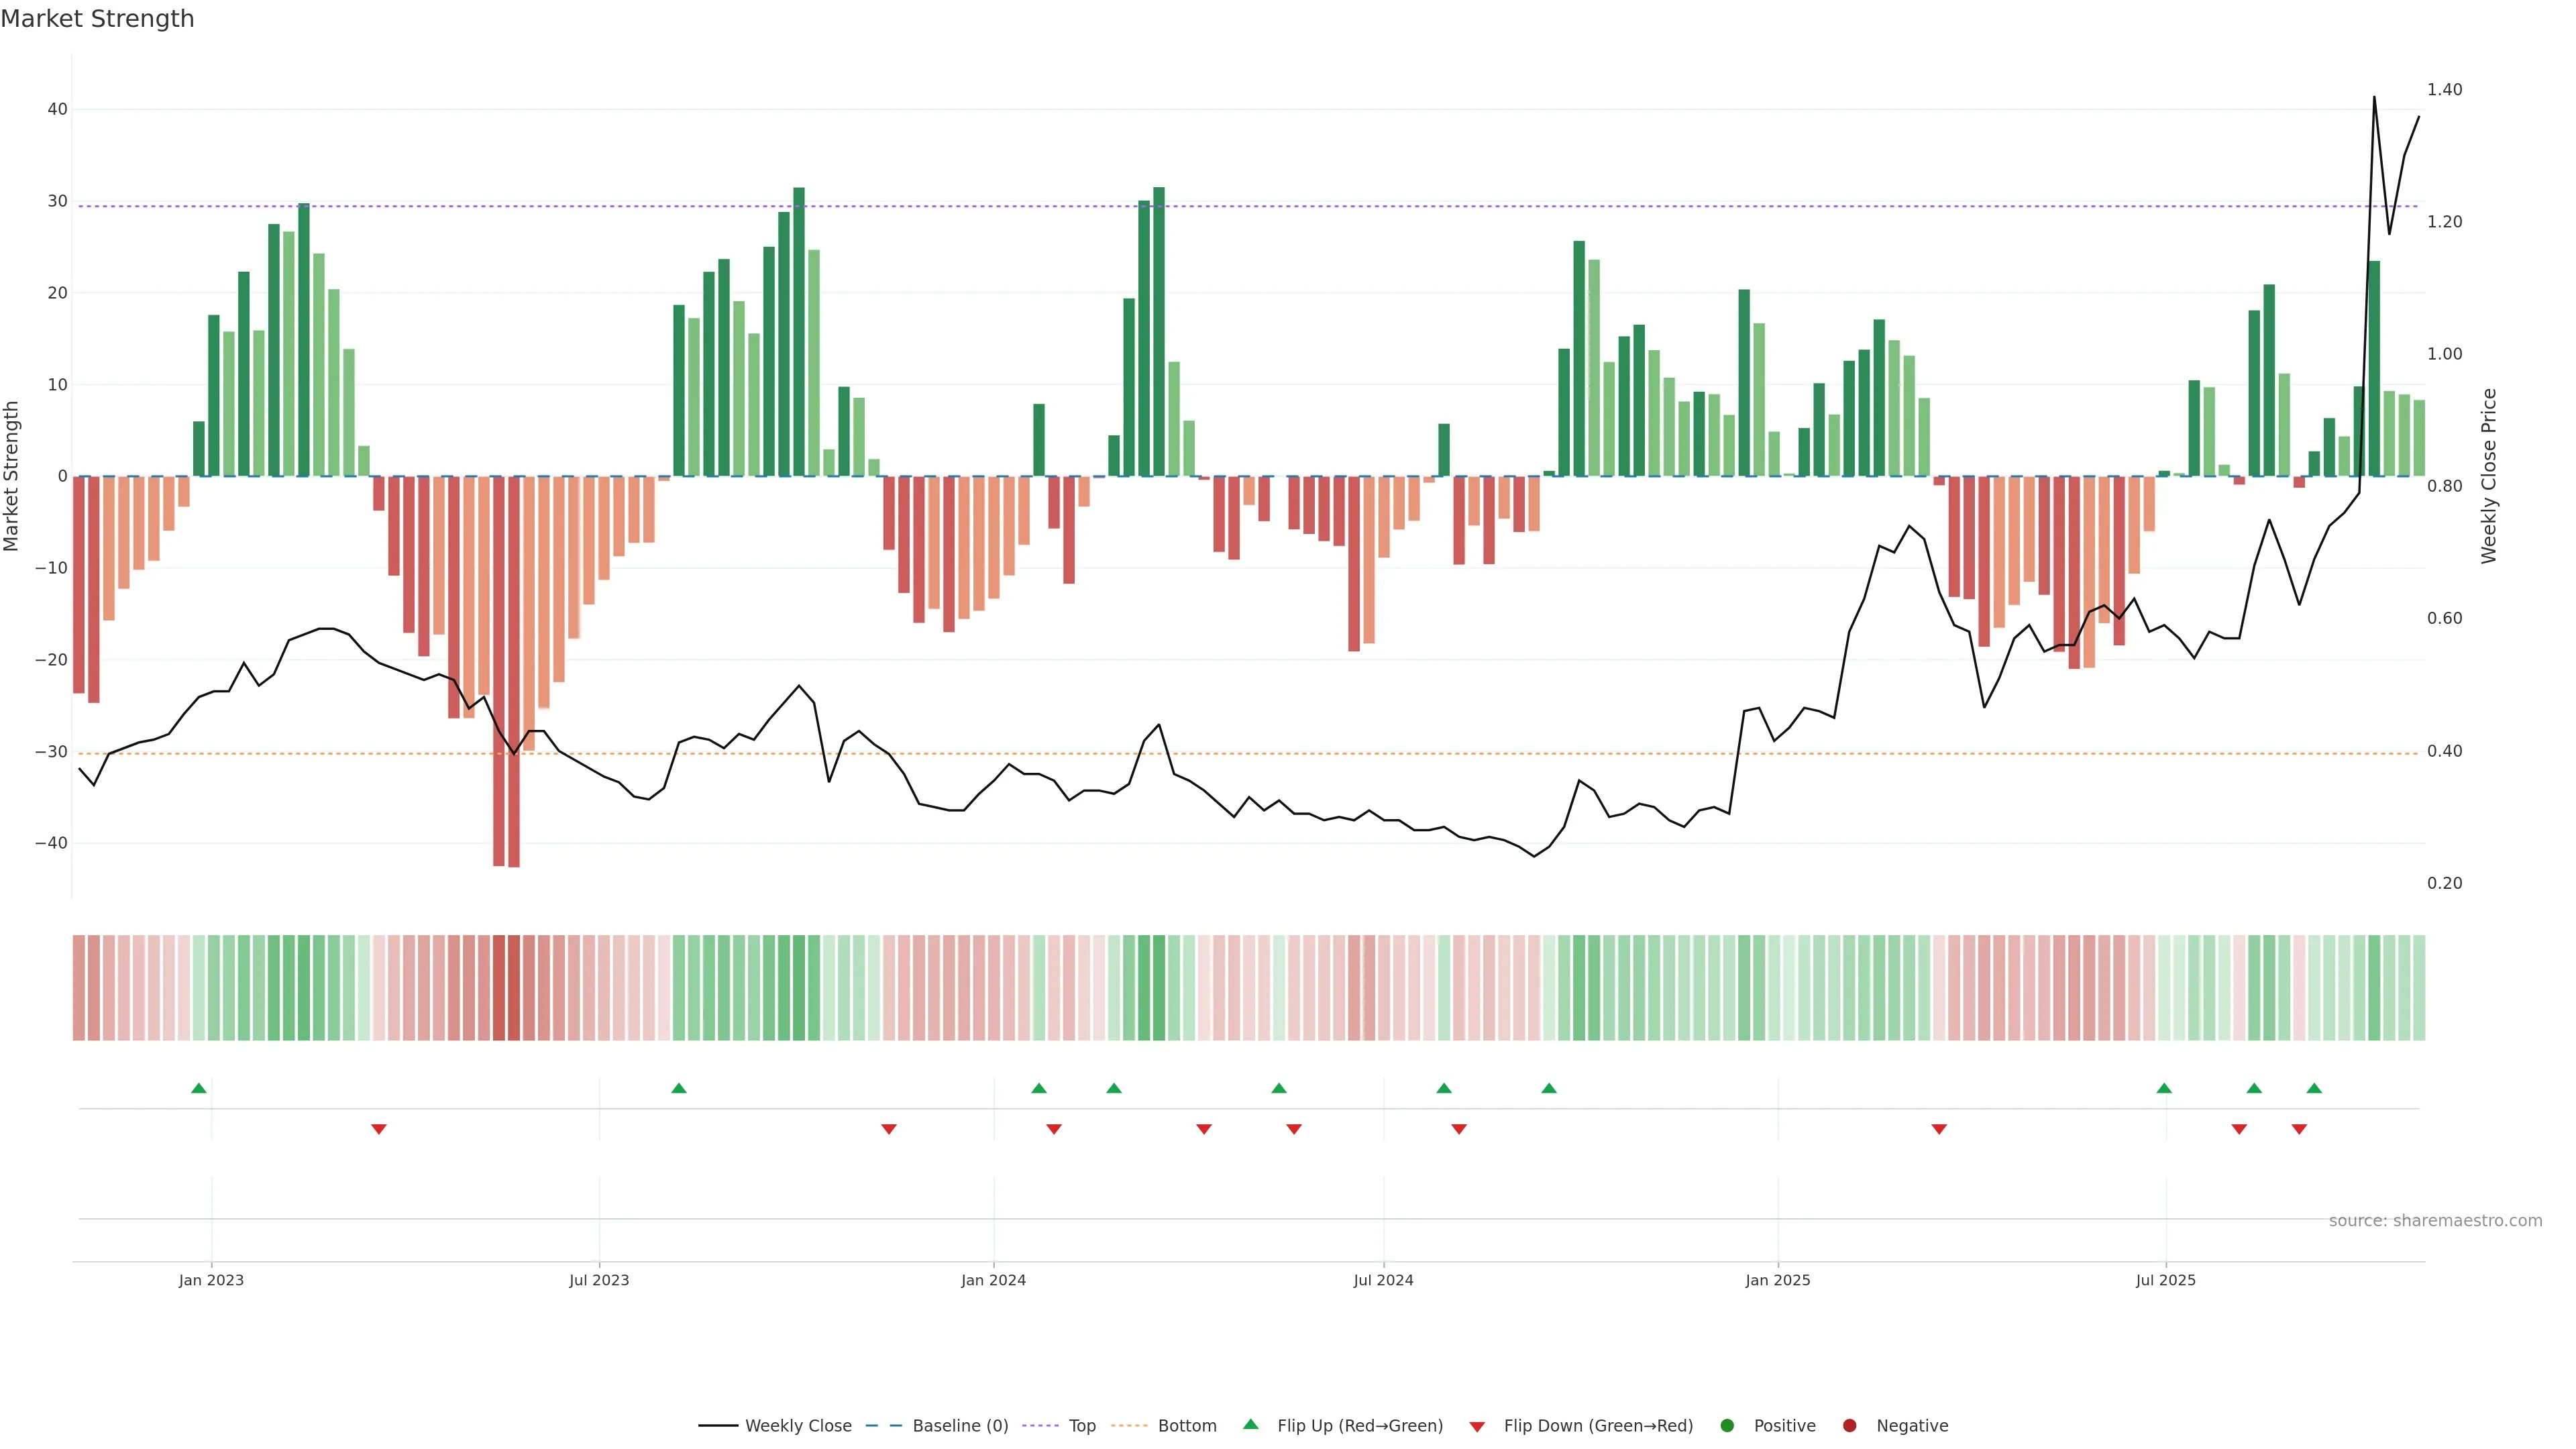The image size is (2576, 1449).
Task: Click the leftmost red flip-down triangle marker
Action: point(379,1129)
